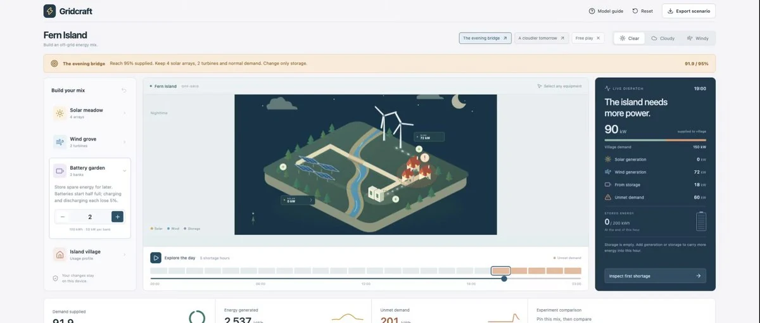Close the Free play chip
760x323 pixels.
598,38
